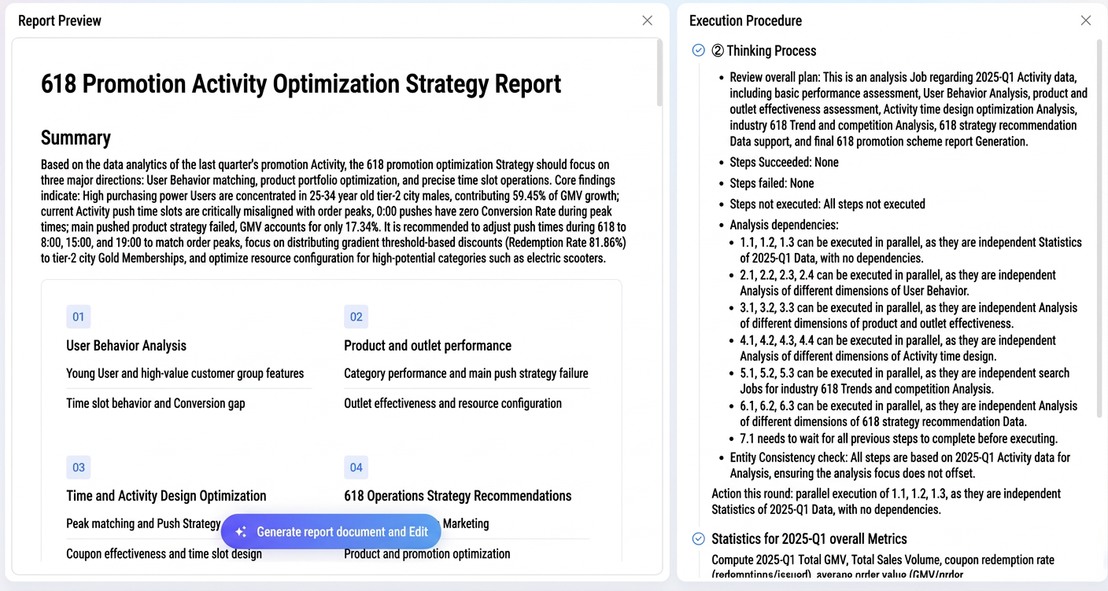Click the 03 number badge
Screen dimensions: 1108x591
point(79,468)
